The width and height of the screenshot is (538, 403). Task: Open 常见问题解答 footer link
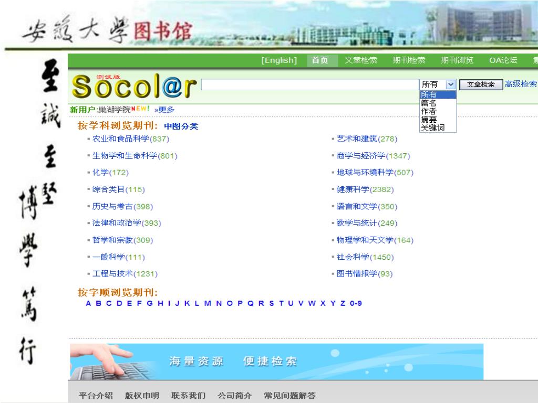click(x=289, y=396)
